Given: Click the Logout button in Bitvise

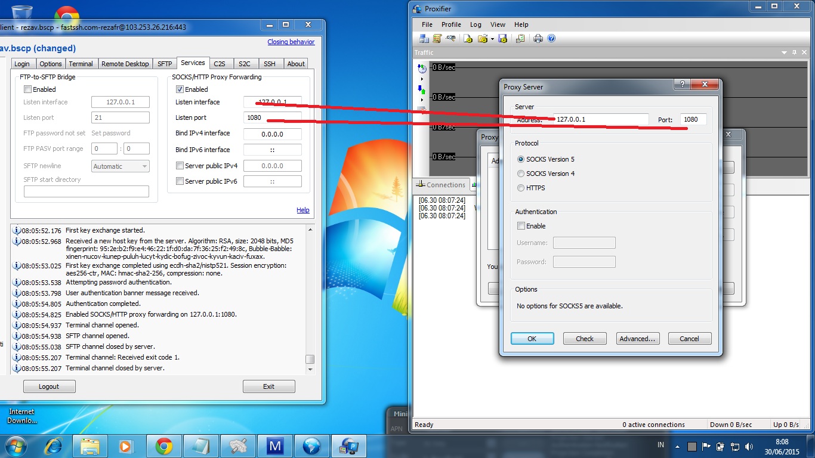Looking at the screenshot, I should click(49, 386).
